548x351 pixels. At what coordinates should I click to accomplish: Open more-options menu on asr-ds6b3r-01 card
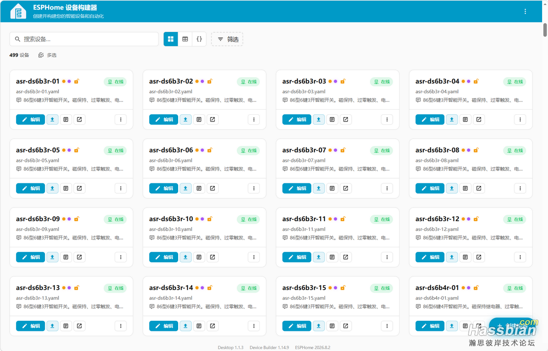tap(121, 120)
